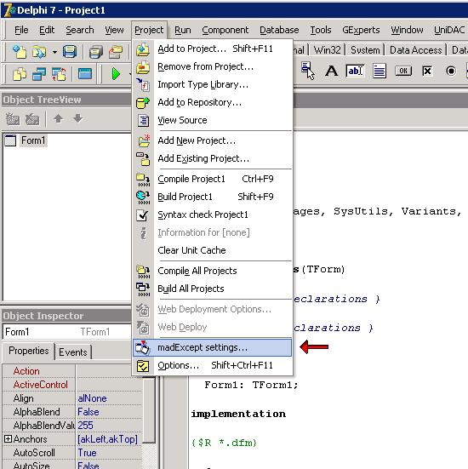
Task: Open the View menu
Action: 114,30
